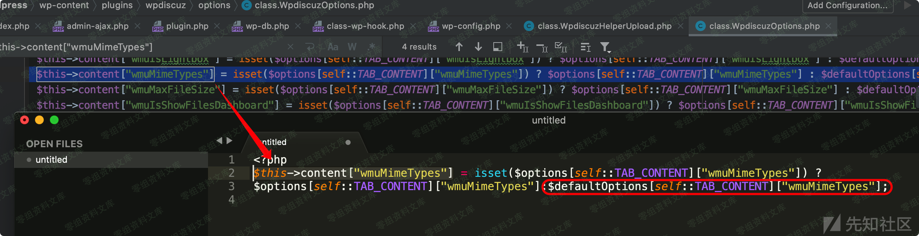
Task: Open search filter dropdown funnel
Action: (x=605, y=47)
